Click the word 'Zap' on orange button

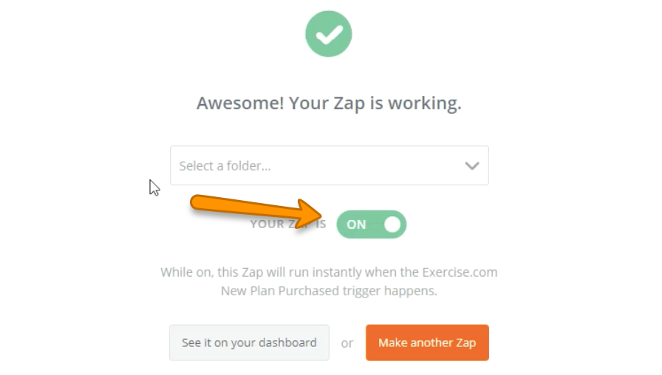[465, 343]
